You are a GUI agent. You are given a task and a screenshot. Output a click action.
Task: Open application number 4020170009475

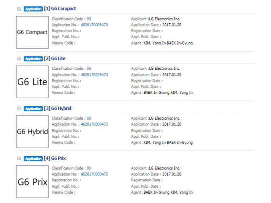(x=94, y=174)
